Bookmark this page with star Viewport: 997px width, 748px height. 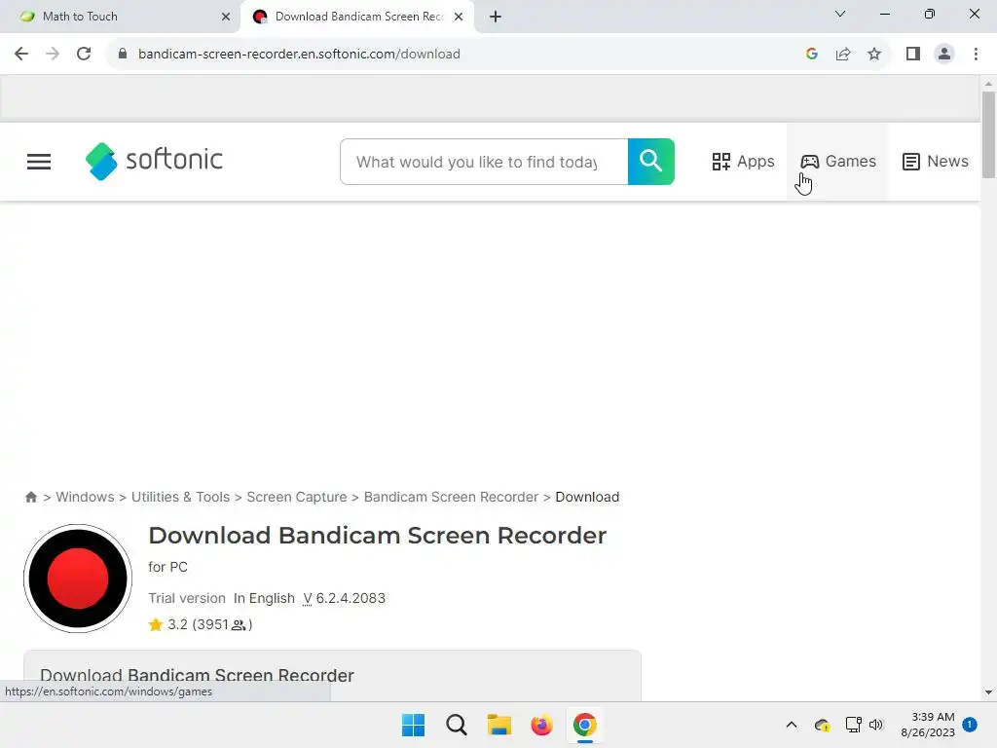point(874,55)
